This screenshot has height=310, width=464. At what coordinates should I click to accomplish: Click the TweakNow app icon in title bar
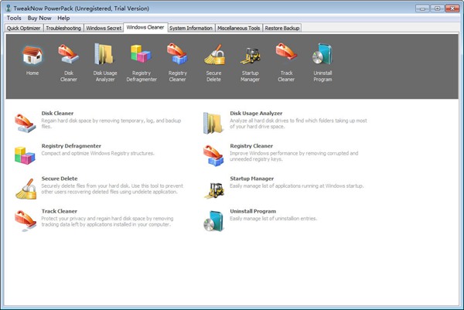coord(9,8)
